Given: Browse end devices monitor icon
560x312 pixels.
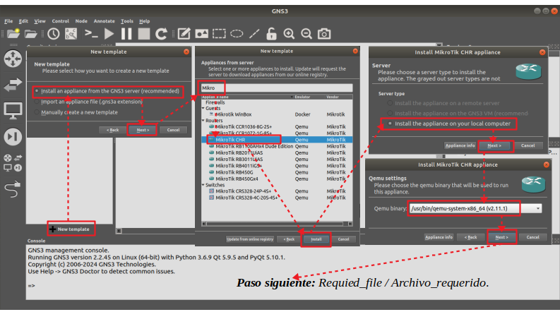Looking at the screenshot, I should tap(13, 111).
